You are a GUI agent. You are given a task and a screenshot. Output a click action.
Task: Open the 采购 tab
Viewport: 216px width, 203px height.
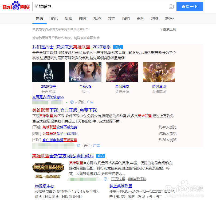[140, 18]
